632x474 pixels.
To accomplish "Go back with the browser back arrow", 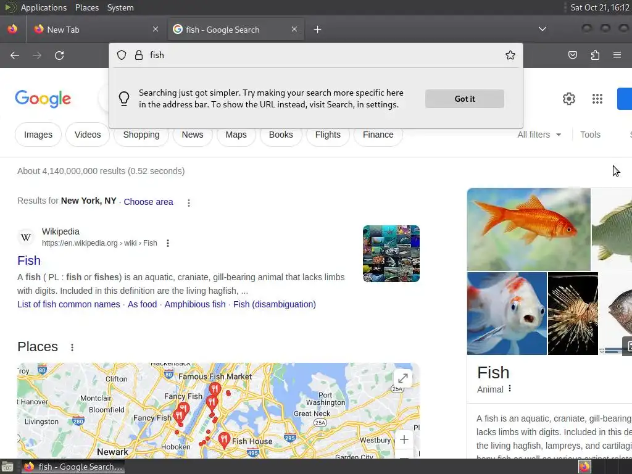I will tap(15, 55).
